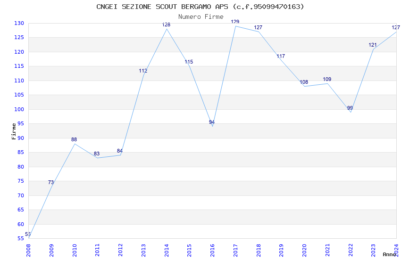Click the y-axis value 100

click(x=19, y=109)
